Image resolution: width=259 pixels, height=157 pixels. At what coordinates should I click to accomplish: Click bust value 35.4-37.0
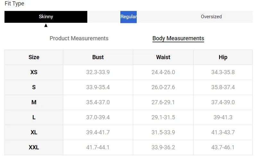(x=98, y=102)
